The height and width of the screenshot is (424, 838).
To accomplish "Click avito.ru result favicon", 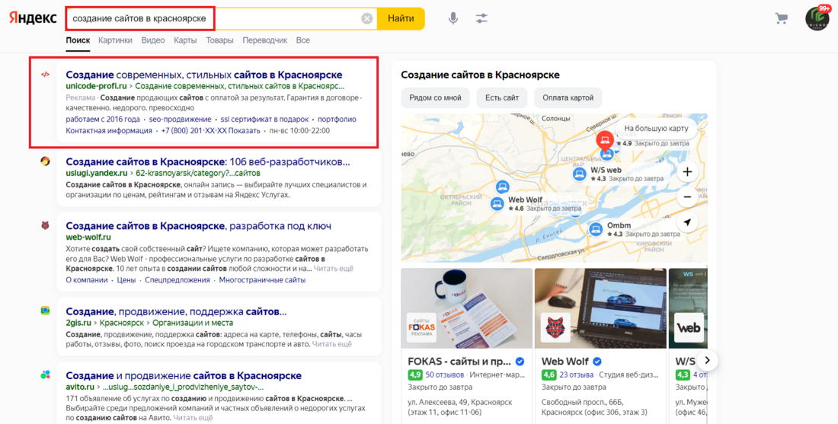I will point(45,375).
